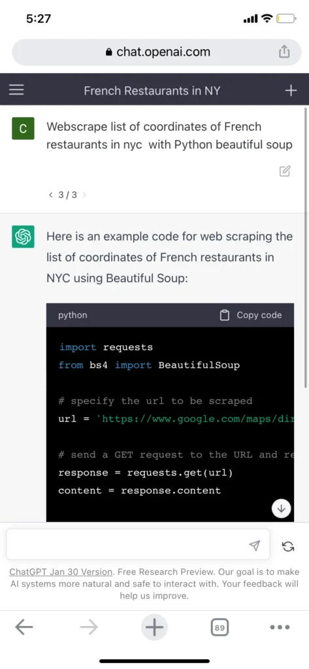
Task: Tap the share icon in address bar
Action: click(284, 52)
